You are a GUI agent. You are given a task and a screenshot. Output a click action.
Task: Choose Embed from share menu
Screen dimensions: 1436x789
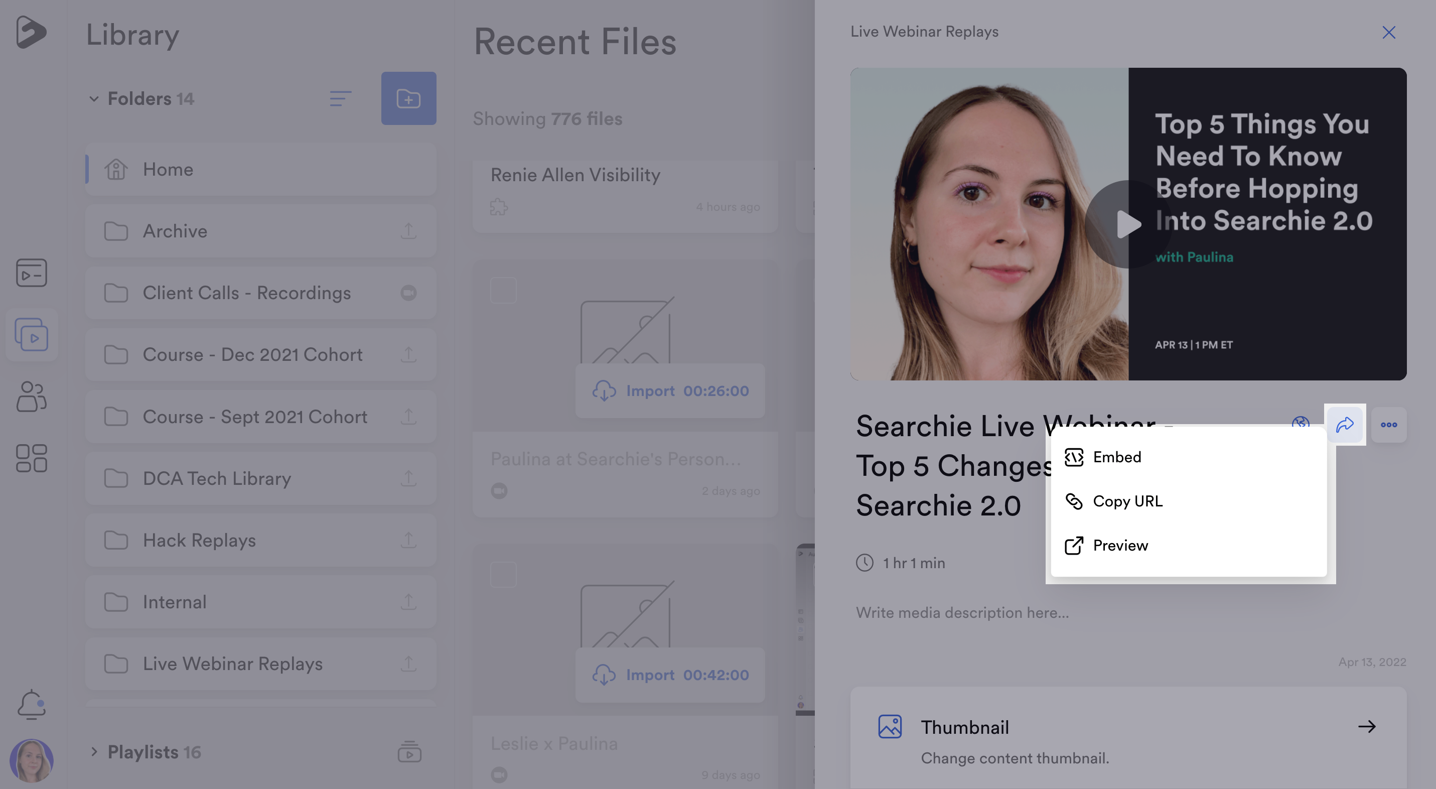(x=1189, y=457)
